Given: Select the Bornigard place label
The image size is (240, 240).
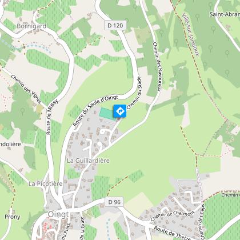Looking at the screenshot, I should click(x=31, y=26).
